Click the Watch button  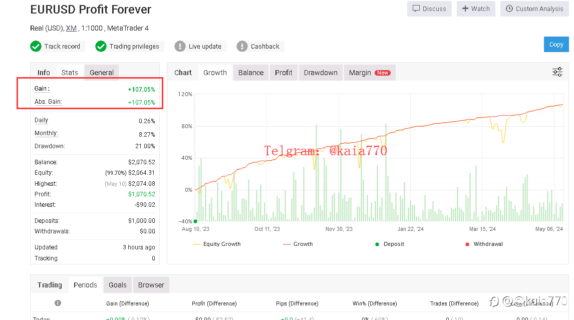pos(476,9)
